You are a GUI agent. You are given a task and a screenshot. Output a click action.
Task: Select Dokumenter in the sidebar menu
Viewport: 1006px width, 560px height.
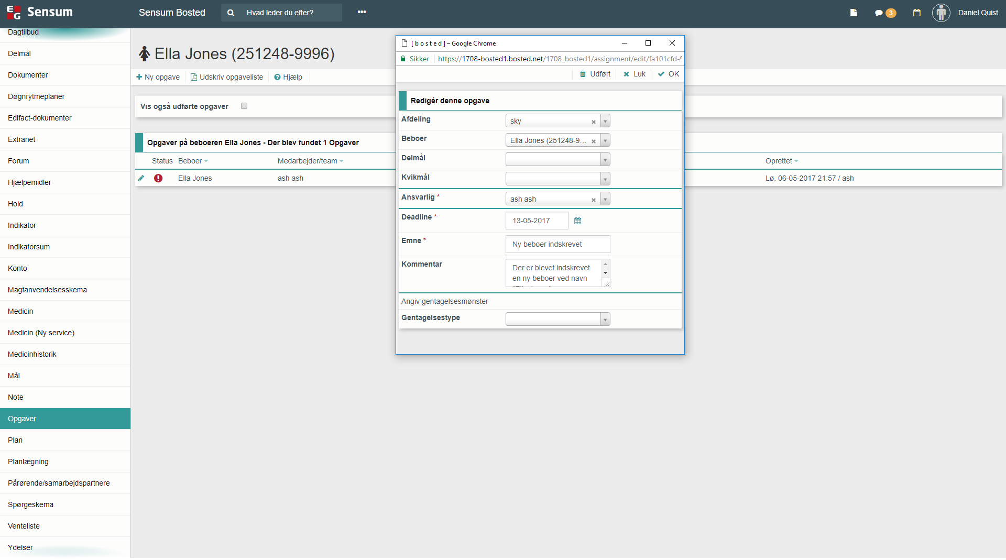click(x=28, y=75)
